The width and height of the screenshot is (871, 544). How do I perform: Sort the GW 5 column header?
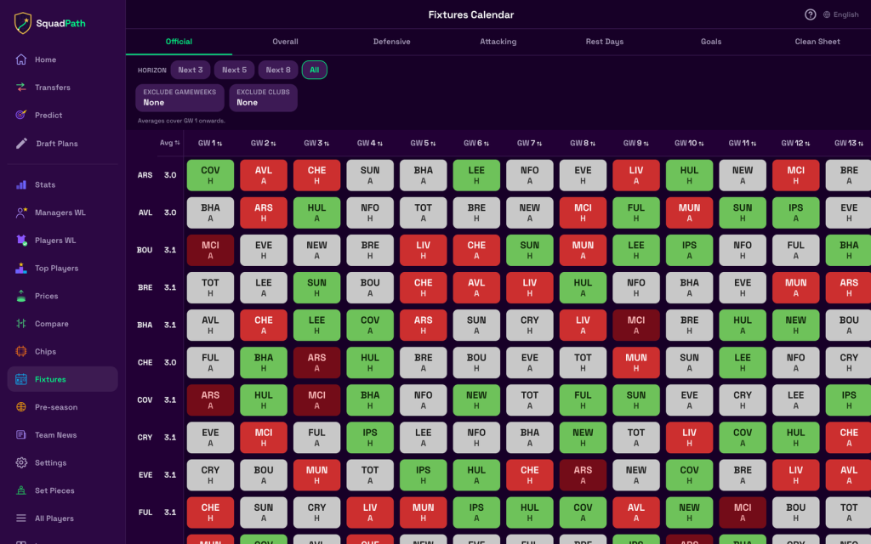point(423,143)
